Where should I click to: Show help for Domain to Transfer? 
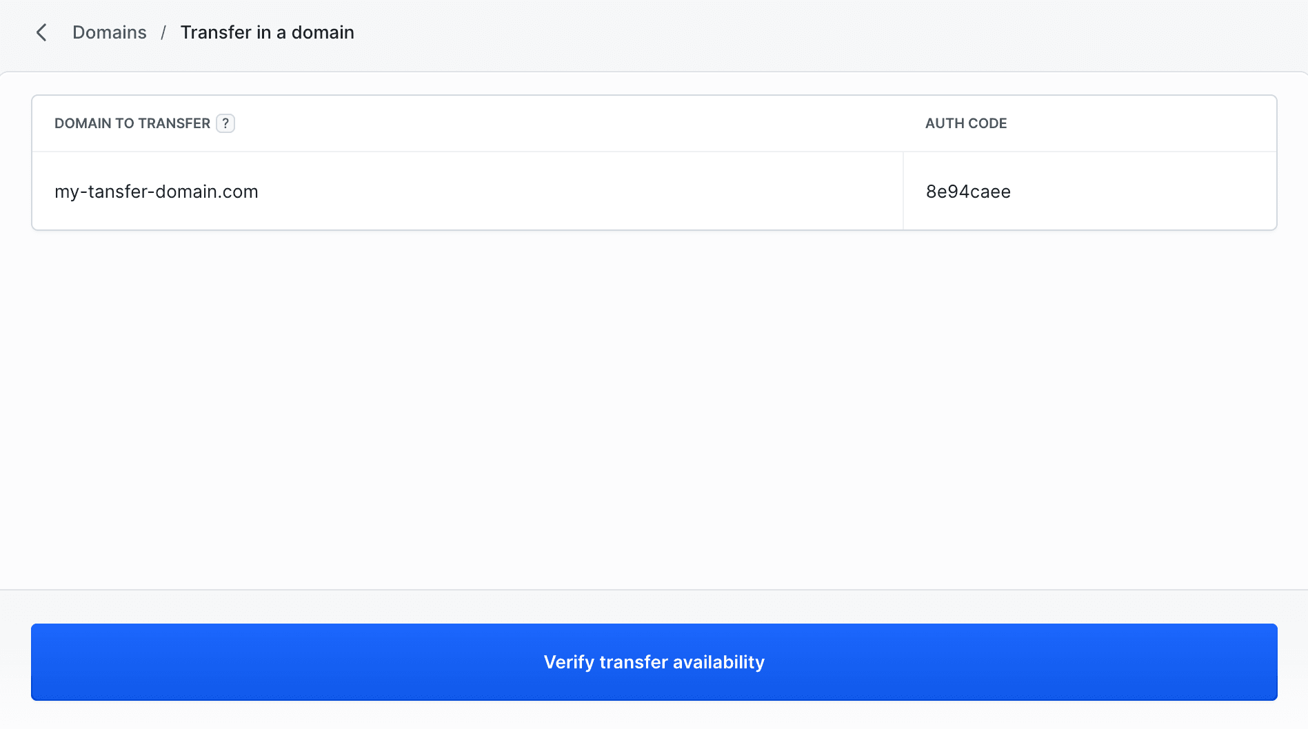click(x=225, y=123)
